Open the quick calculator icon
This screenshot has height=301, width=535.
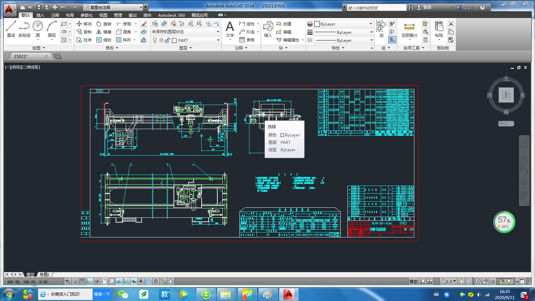425,40
